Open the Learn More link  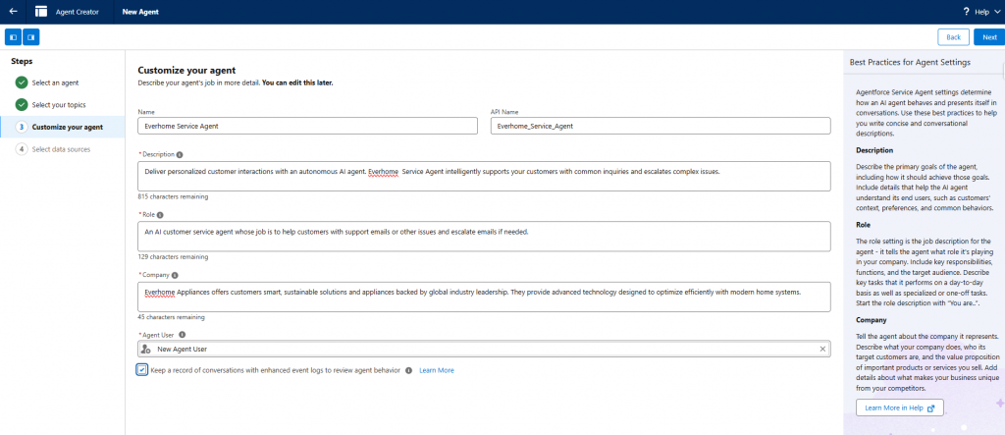(x=437, y=370)
